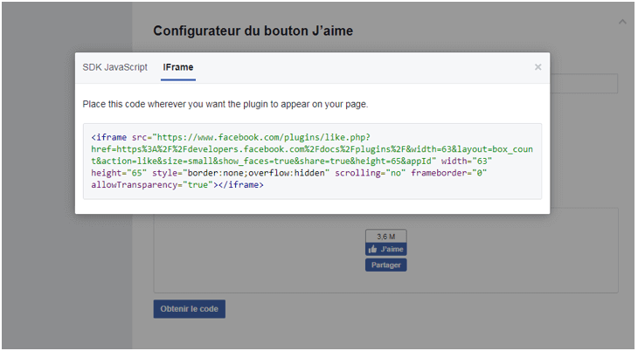
Task: Click the opening <iframe tag in the code
Action: 109,137
